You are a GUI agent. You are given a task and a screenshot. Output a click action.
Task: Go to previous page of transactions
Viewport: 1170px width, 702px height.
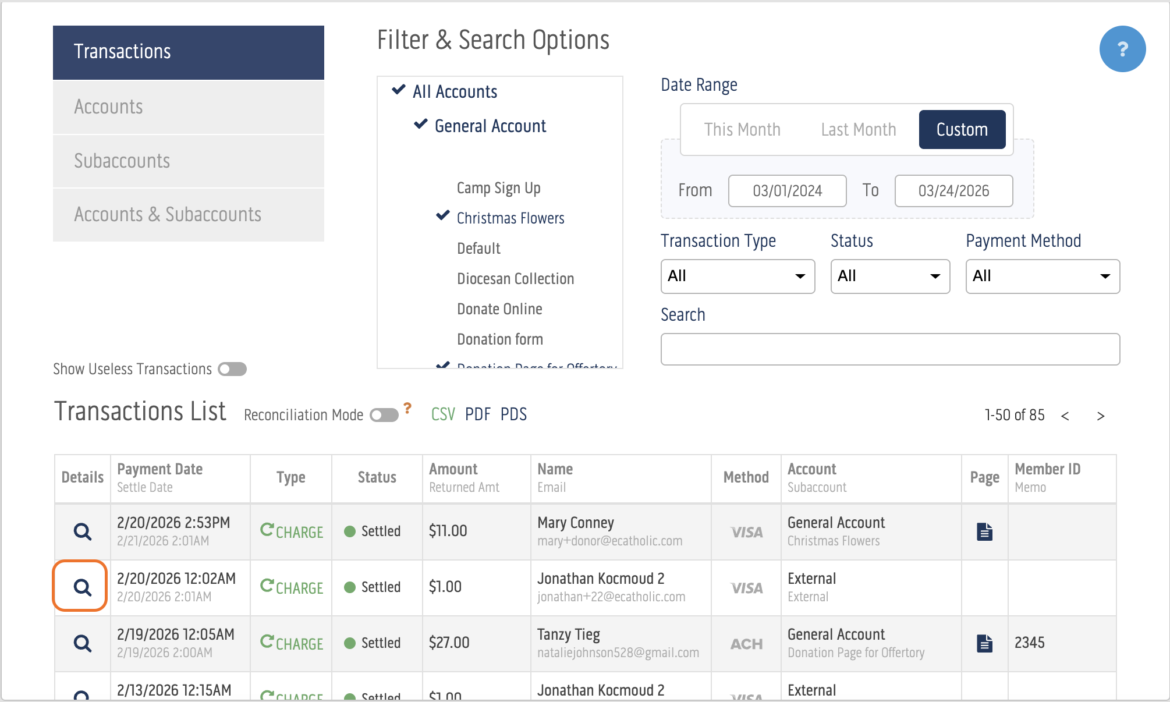[x=1065, y=416]
